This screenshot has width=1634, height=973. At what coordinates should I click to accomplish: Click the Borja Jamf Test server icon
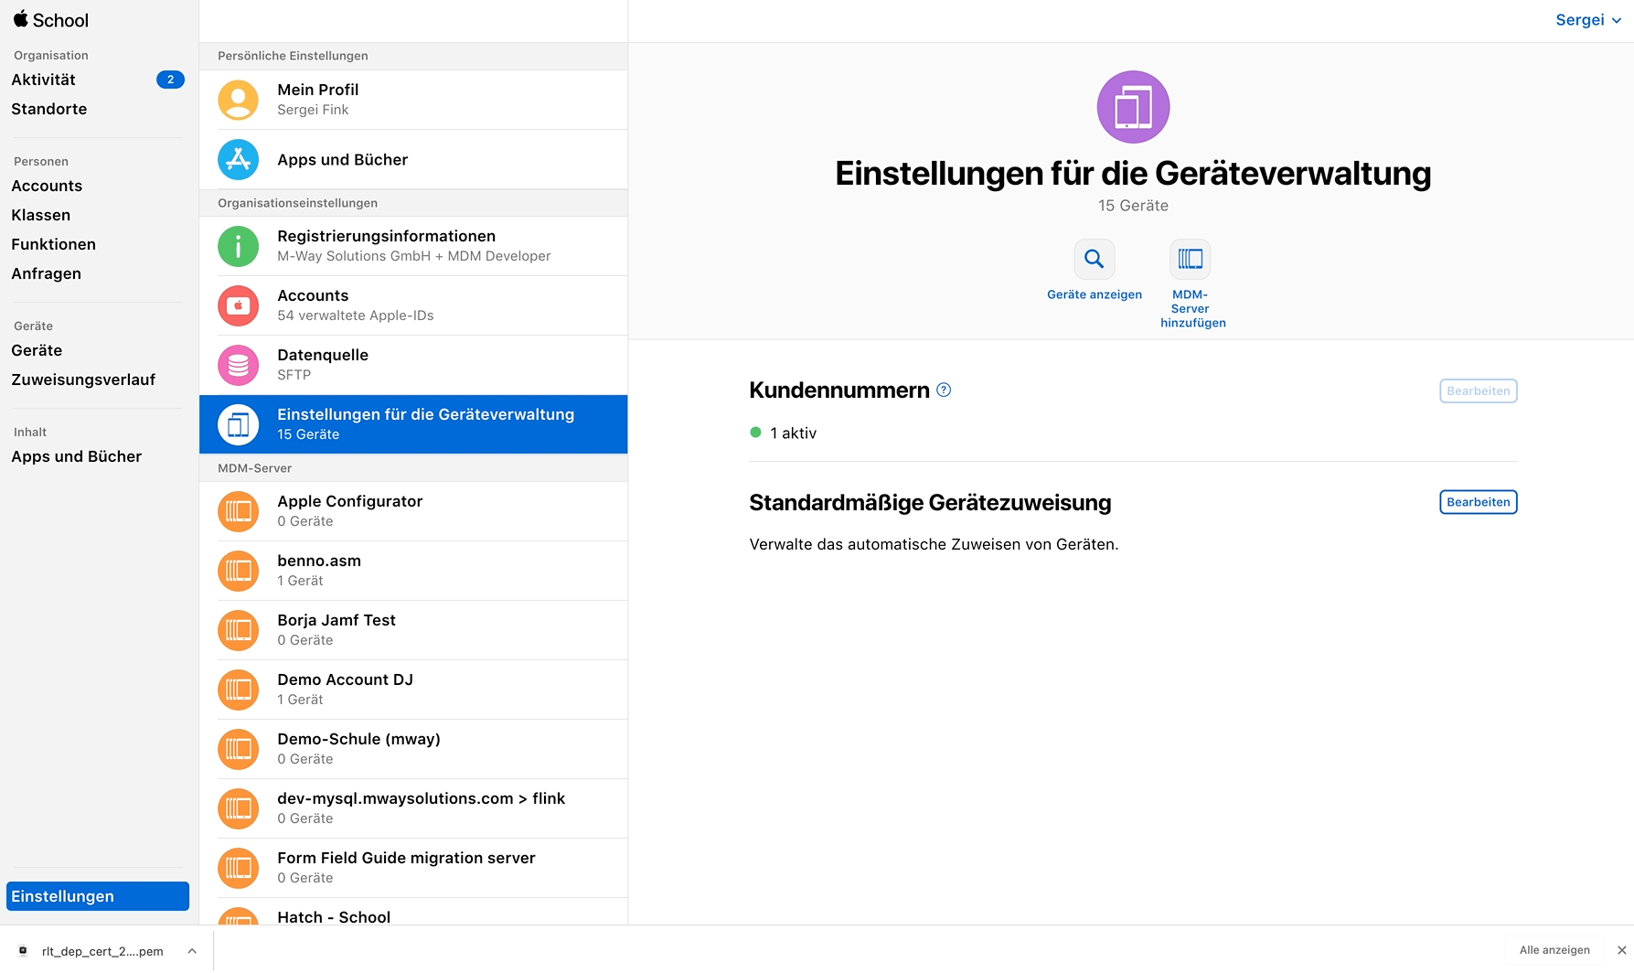coord(238,630)
